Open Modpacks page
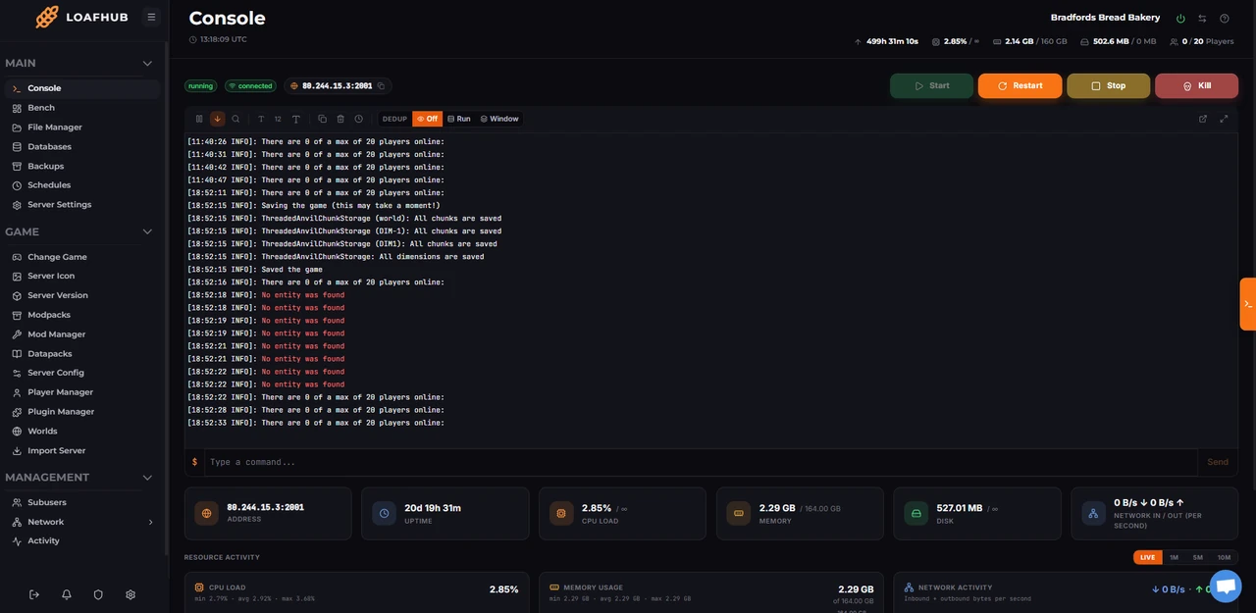Image resolution: width=1256 pixels, height=613 pixels. tap(82, 315)
